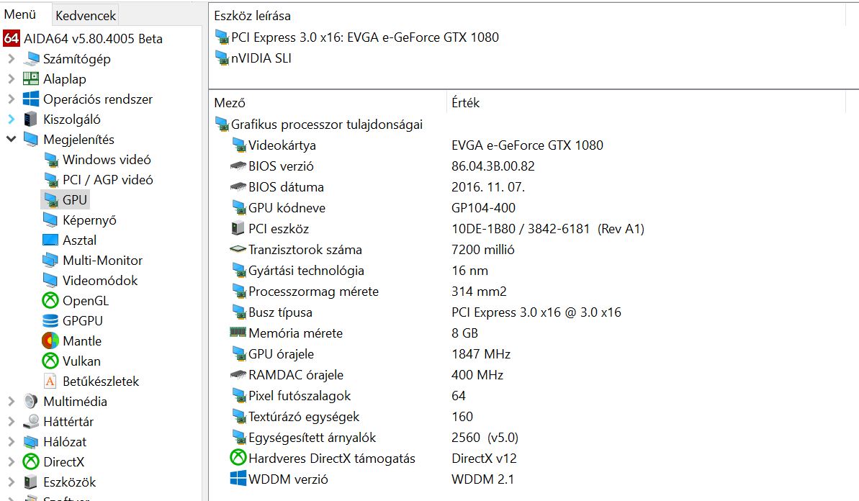Select the Windows videó icon in tree
This screenshot has width=859, height=501.
click(51, 160)
